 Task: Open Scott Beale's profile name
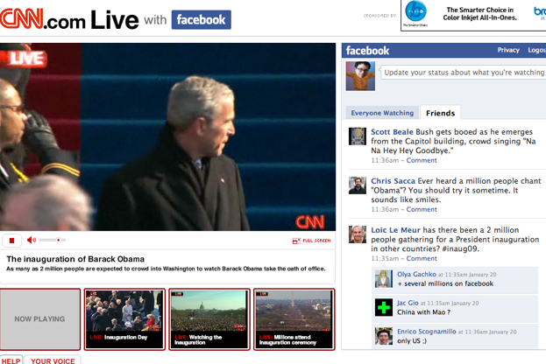pos(392,132)
